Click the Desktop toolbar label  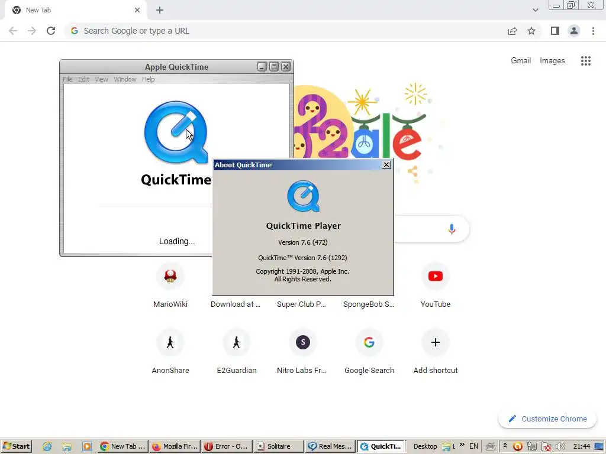(425, 446)
